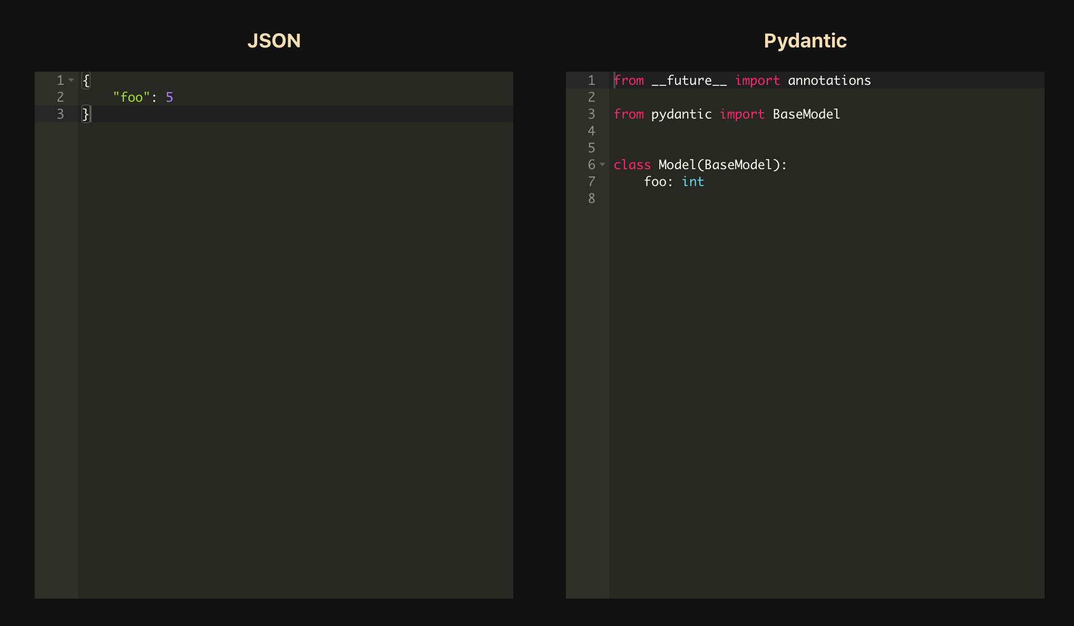The image size is (1074, 626).
Task: Click the value 5 in JSON editor
Action: click(169, 97)
